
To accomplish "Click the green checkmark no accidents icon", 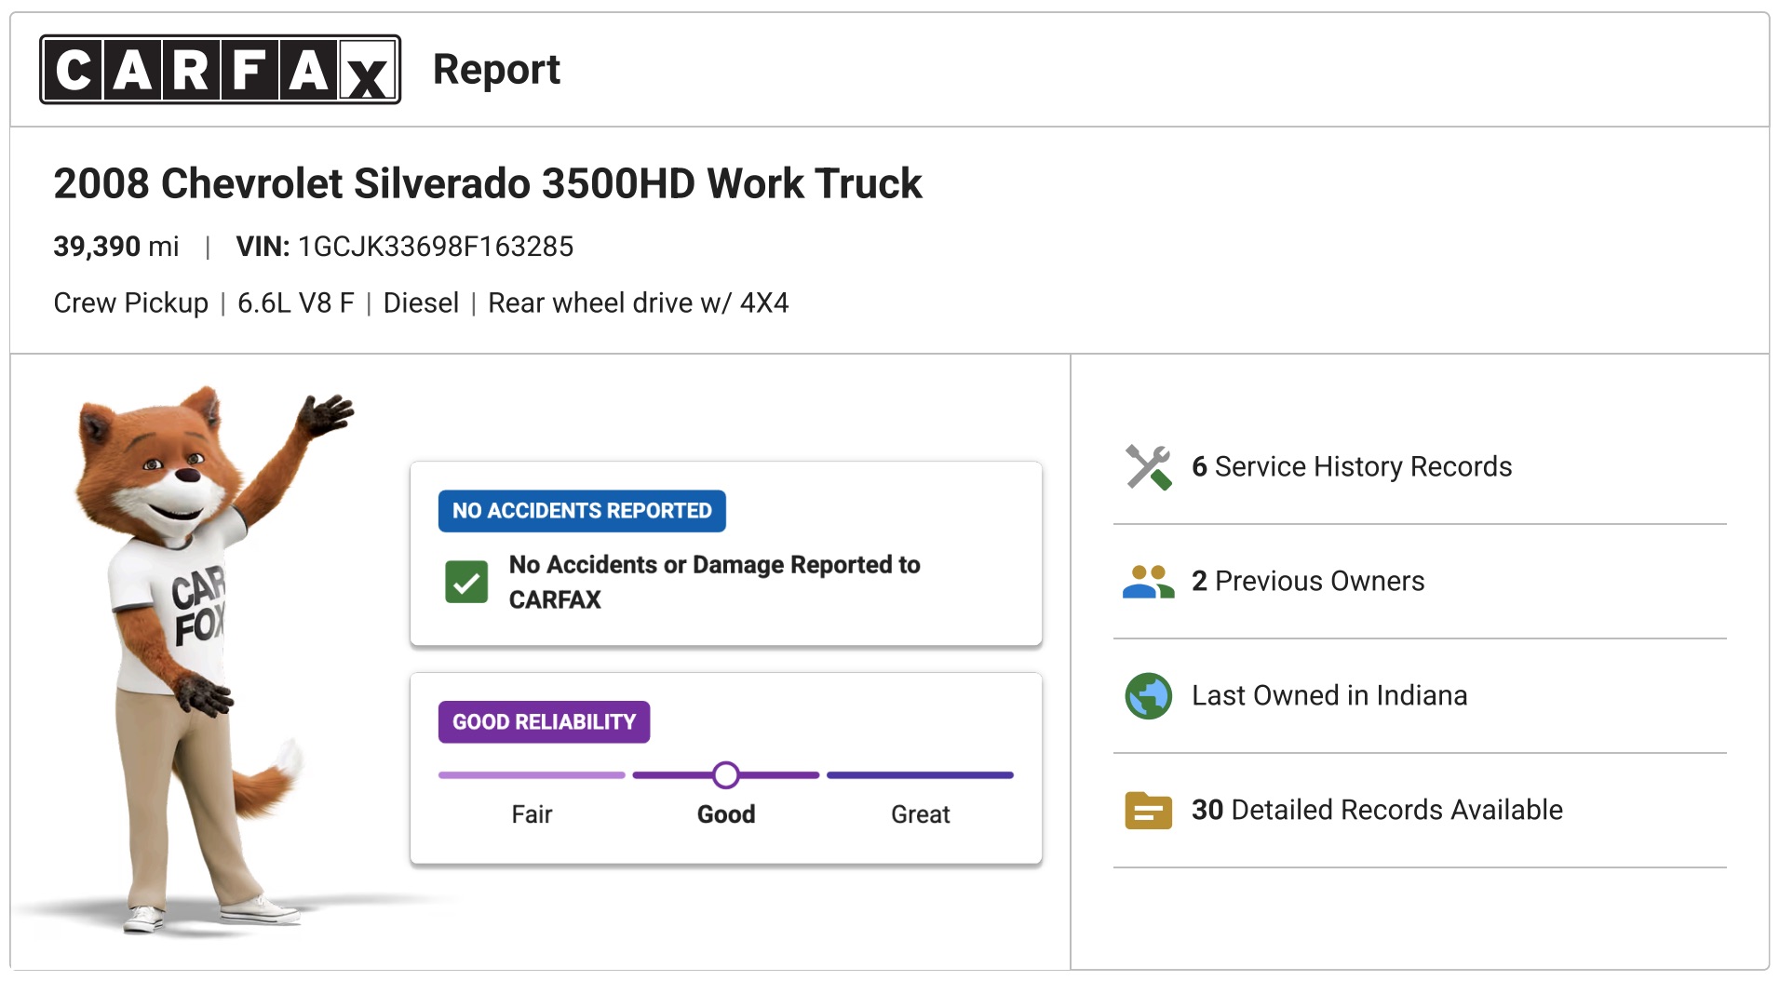I will coord(466,583).
